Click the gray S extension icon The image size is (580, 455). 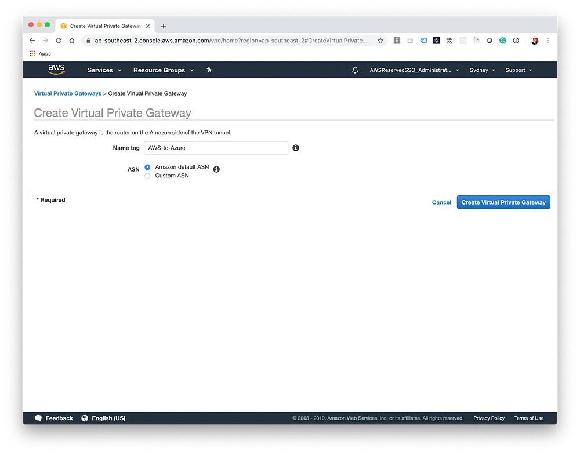(397, 41)
